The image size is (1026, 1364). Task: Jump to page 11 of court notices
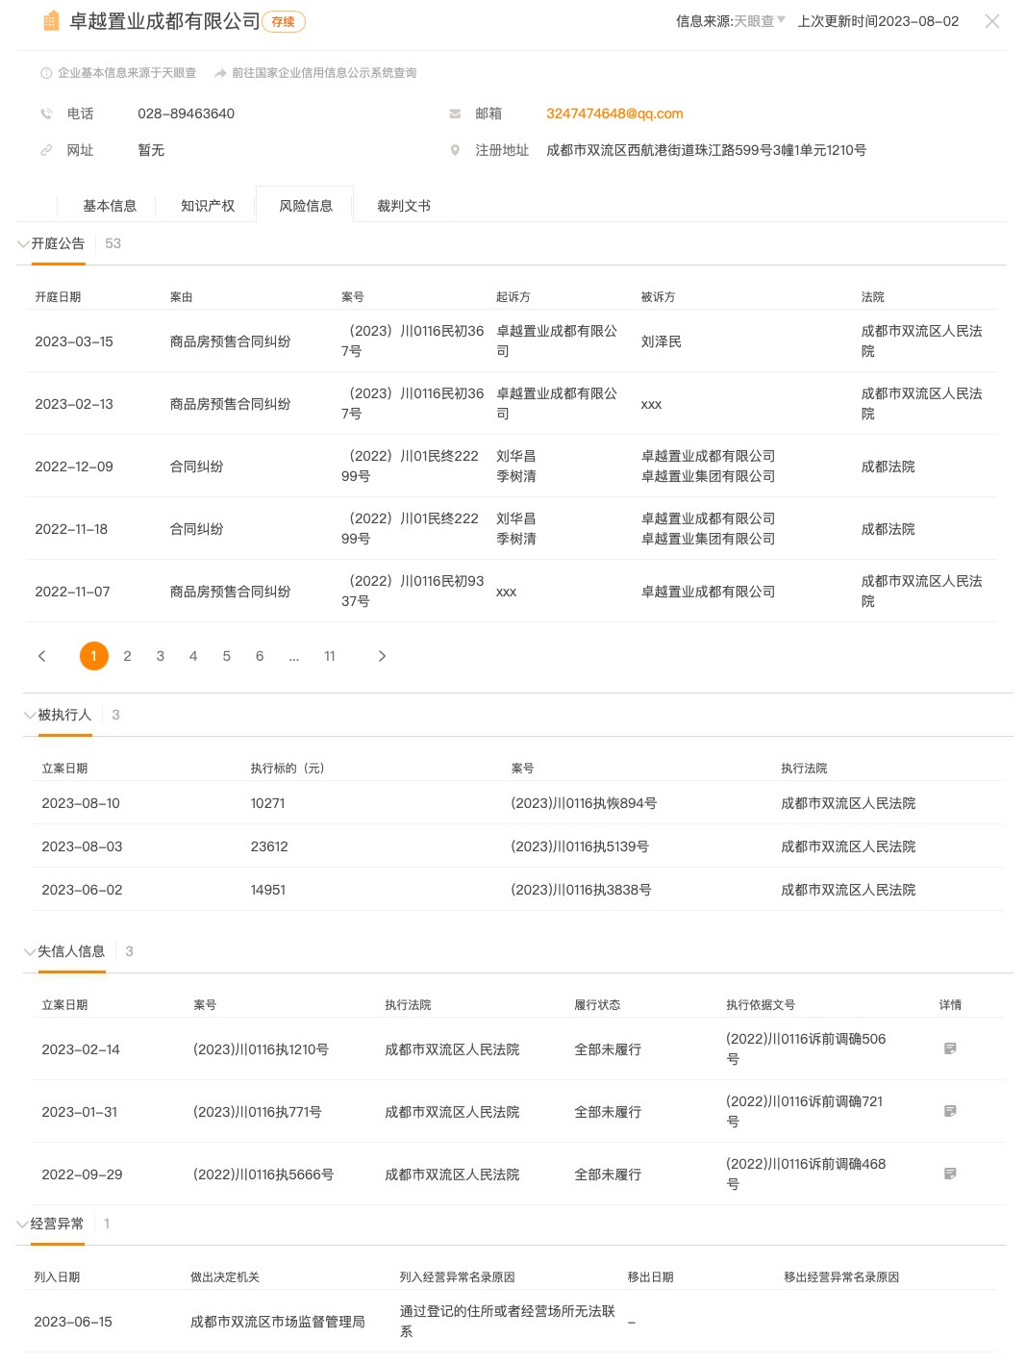tap(330, 656)
